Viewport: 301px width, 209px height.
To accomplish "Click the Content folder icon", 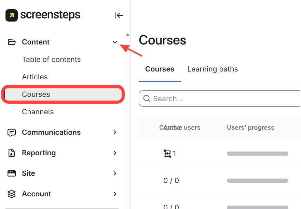I will [12, 42].
